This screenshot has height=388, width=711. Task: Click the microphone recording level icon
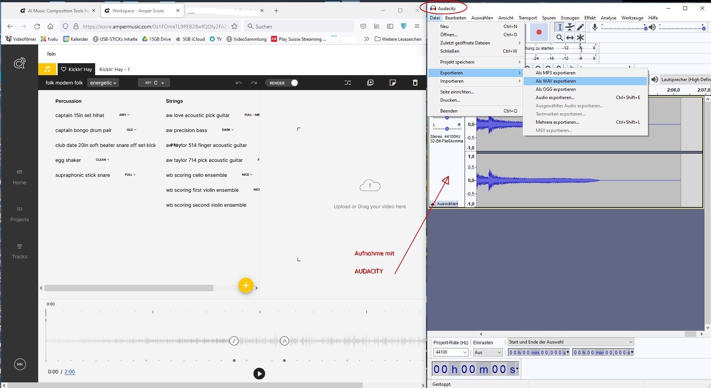[x=595, y=27]
